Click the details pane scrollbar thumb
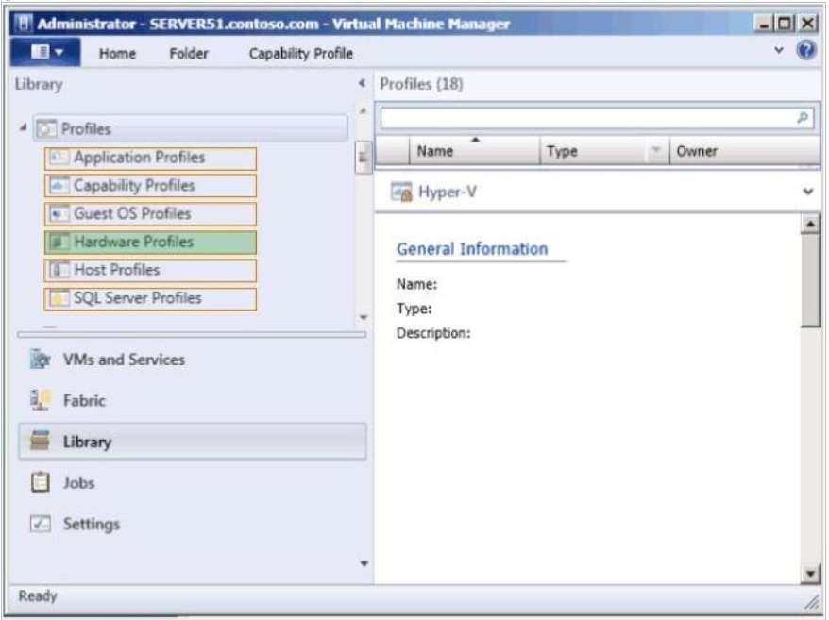This screenshot has width=829, height=620. pos(810,281)
